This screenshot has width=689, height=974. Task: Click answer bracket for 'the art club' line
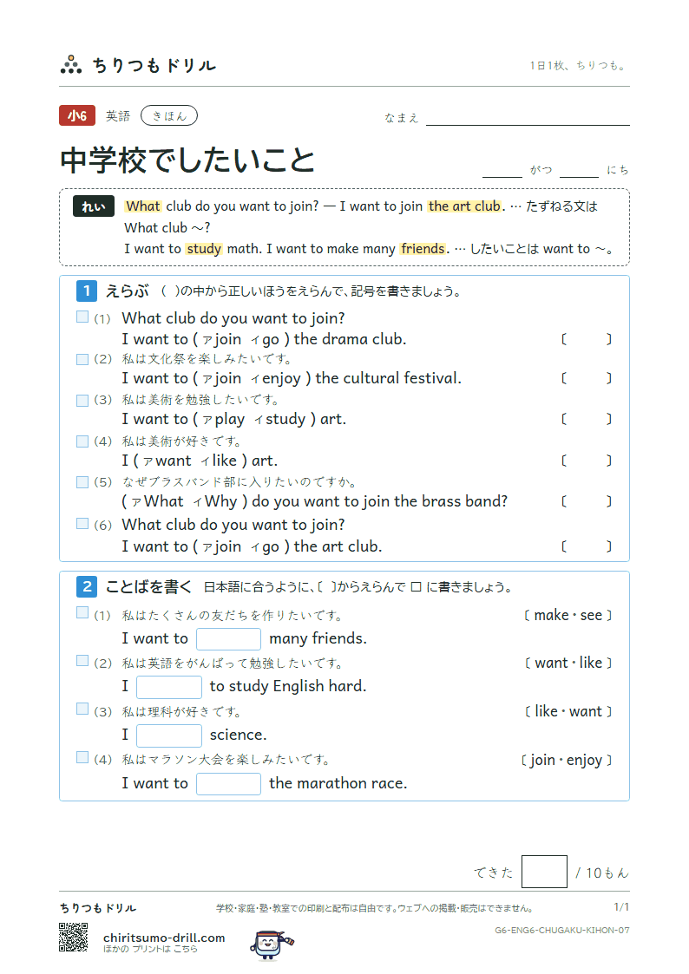point(587,546)
